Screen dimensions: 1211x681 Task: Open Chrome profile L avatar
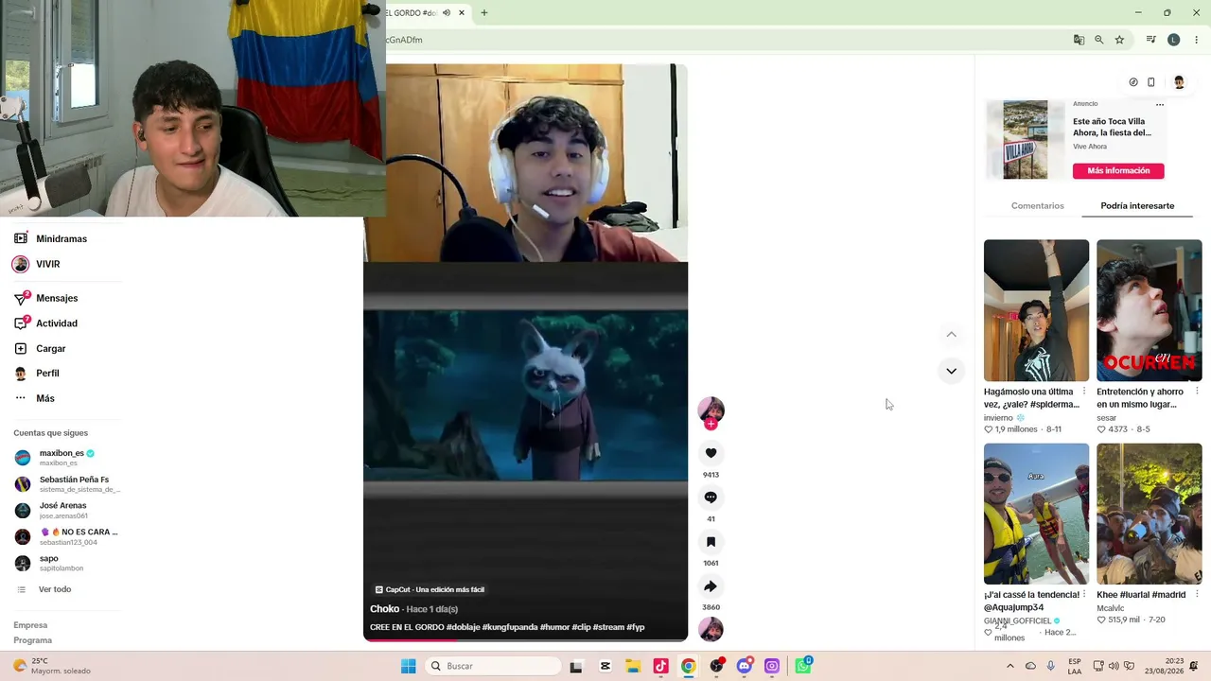(1174, 40)
